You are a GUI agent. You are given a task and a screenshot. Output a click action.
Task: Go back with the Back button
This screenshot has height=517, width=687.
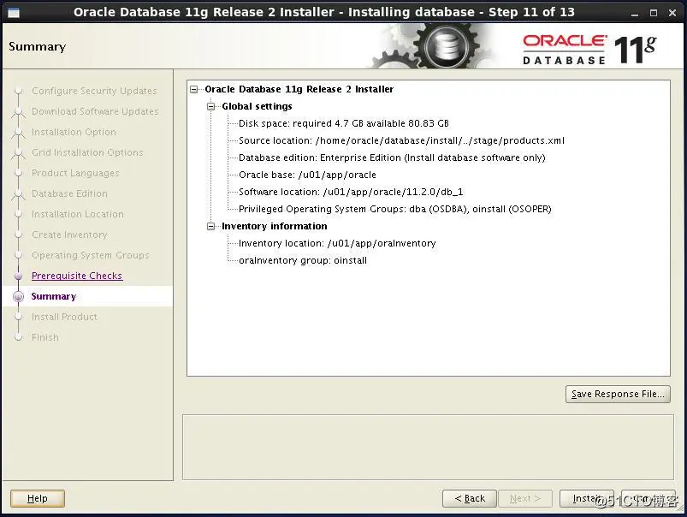pos(469,498)
